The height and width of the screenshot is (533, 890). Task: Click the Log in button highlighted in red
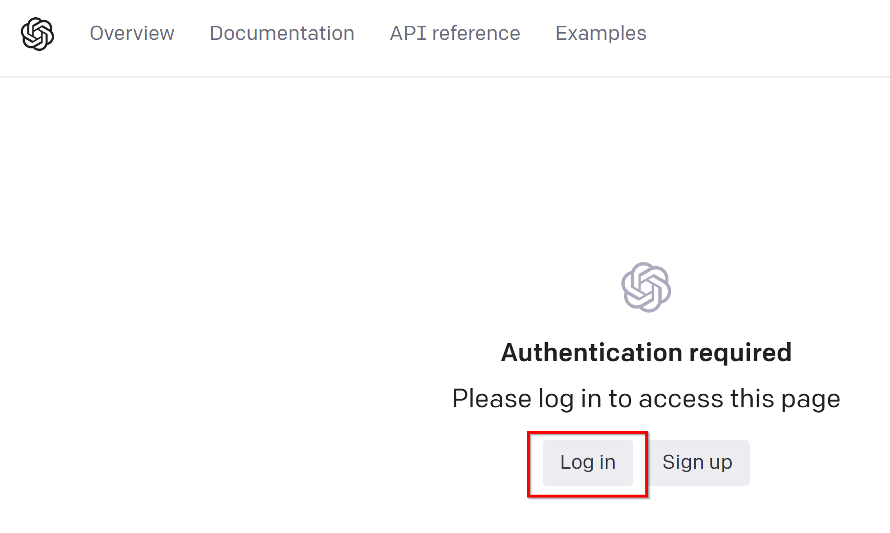588,462
